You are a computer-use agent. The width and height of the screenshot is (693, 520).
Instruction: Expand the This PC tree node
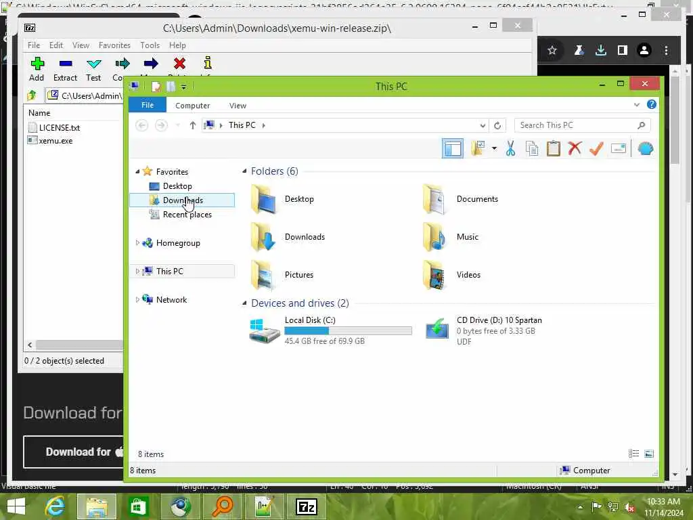[137, 271]
